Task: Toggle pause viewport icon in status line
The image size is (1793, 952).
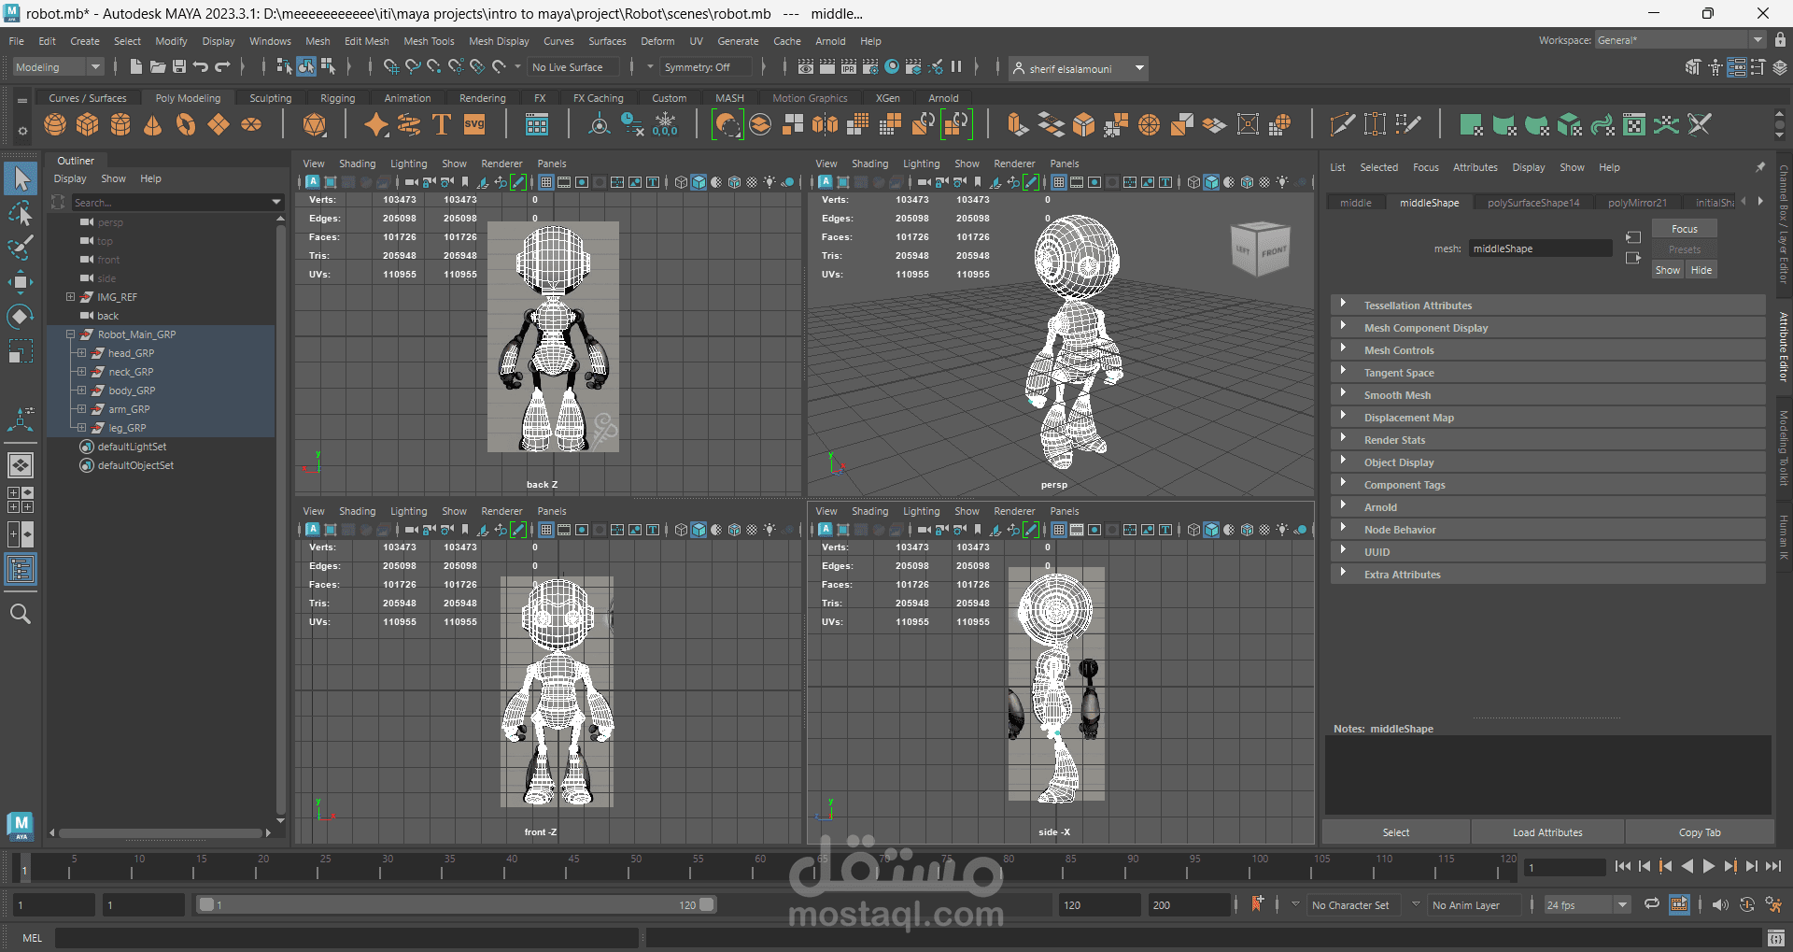Action: pyautogui.click(x=956, y=67)
